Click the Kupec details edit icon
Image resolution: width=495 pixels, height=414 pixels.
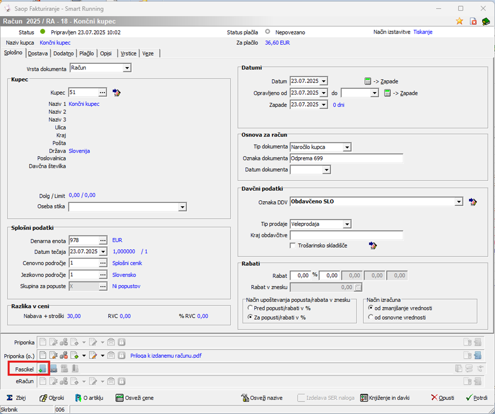(x=117, y=93)
